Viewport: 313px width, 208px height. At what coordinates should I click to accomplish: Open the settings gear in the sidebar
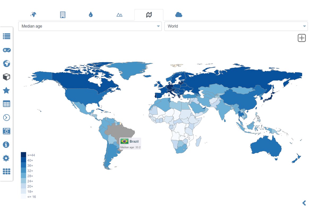coord(6,158)
